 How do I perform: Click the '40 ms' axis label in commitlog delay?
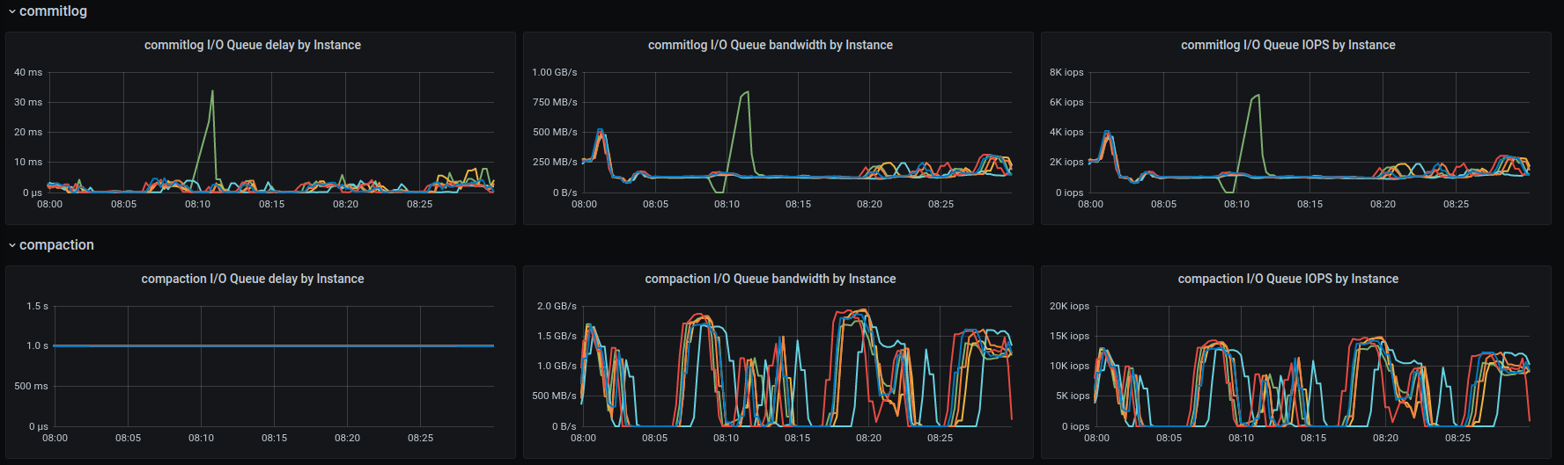[x=28, y=72]
